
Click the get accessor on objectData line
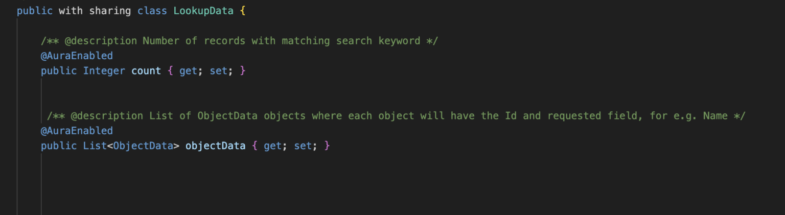point(272,146)
